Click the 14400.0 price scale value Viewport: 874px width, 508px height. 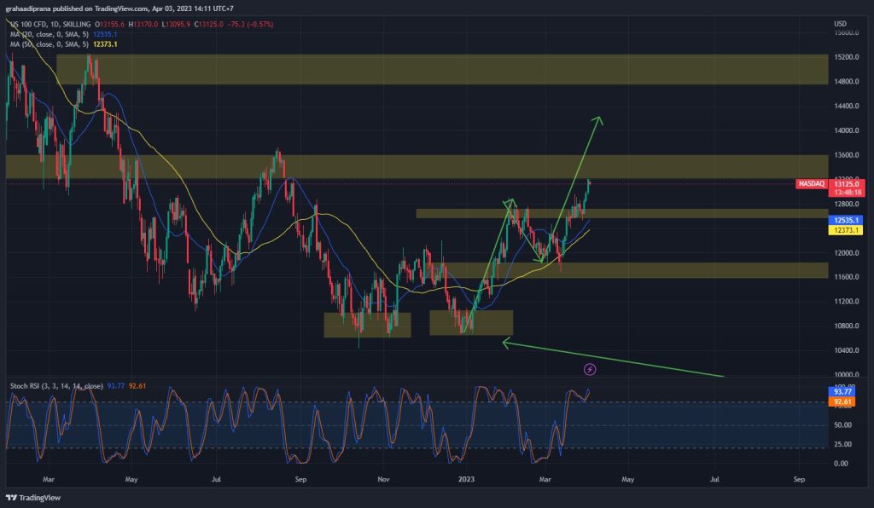point(846,106)
